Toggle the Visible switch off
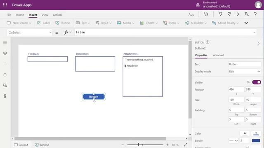 (x=257, y=82)
